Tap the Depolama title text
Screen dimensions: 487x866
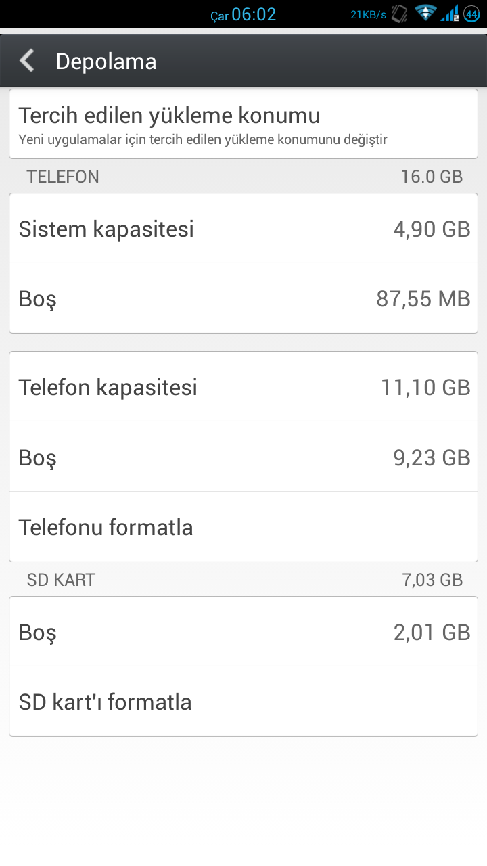click(x=106, y=62)
